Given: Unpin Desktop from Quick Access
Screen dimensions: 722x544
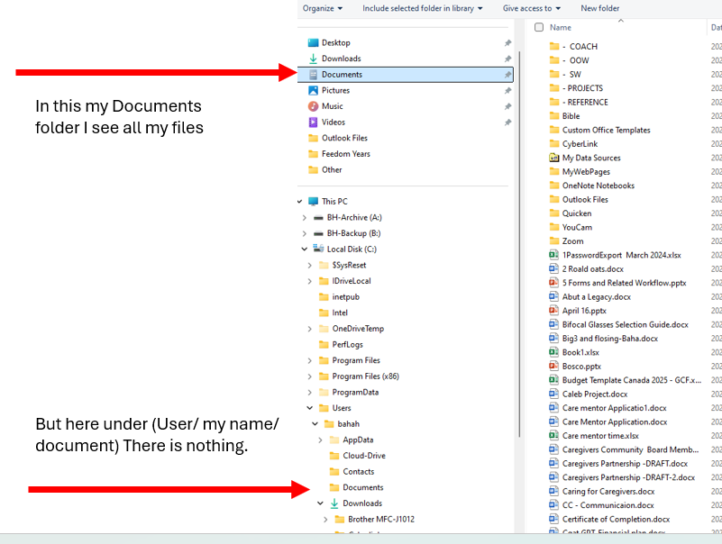Looking at the screenshot, I should pos(507,41).
